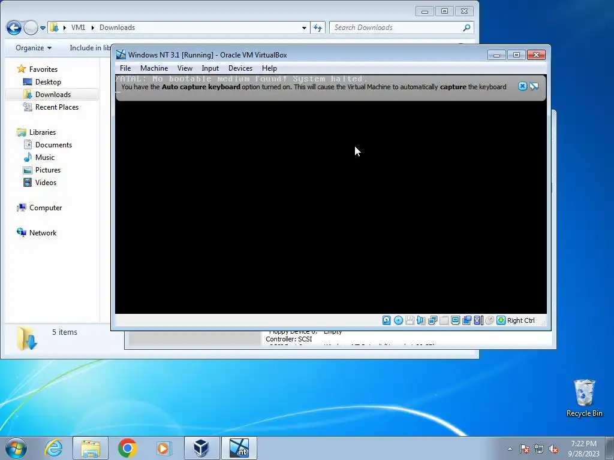Click the greyed shared folders indicator
Screen dimensions: 614x460
444,320
